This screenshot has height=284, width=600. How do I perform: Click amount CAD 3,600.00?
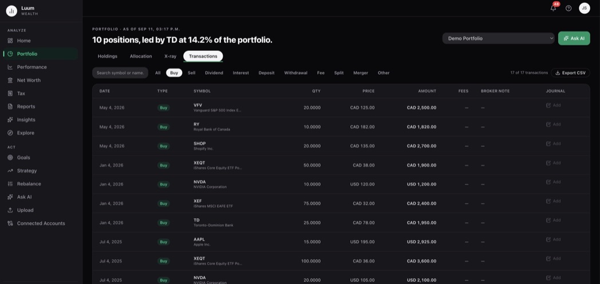[x=421, y=261]
